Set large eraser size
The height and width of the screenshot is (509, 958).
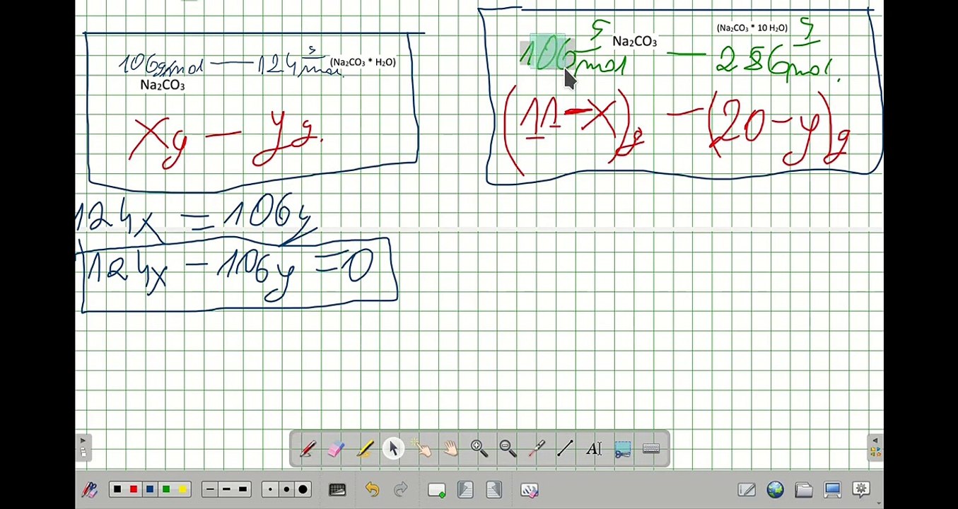point(303,489)
